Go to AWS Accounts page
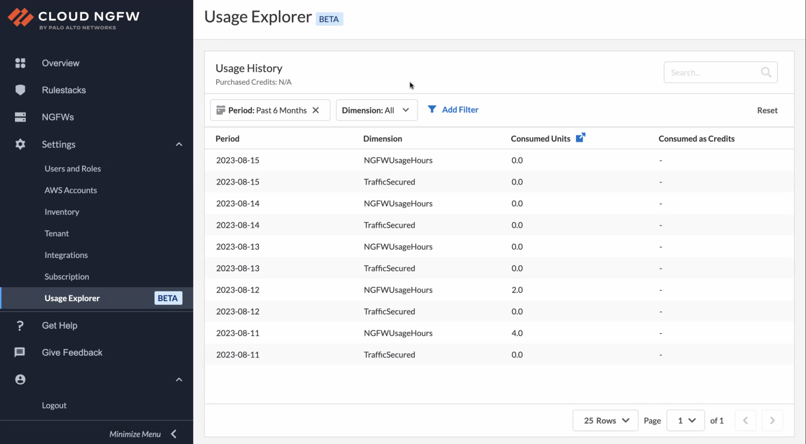This screenshot has height=444, width=806. click(x=71, y=190)
